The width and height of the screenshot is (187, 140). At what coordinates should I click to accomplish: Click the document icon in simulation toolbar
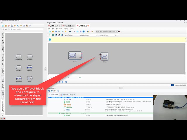point(59,35)
